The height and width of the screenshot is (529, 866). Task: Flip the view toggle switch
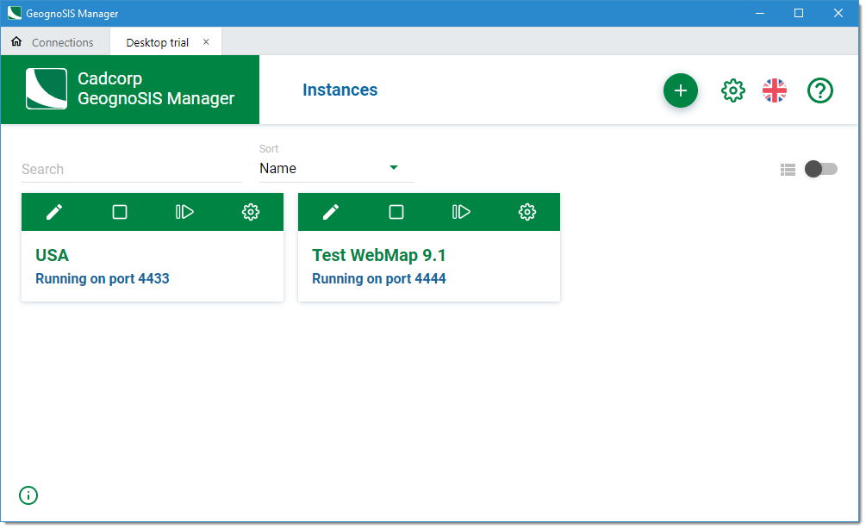[x=819, y=170]
